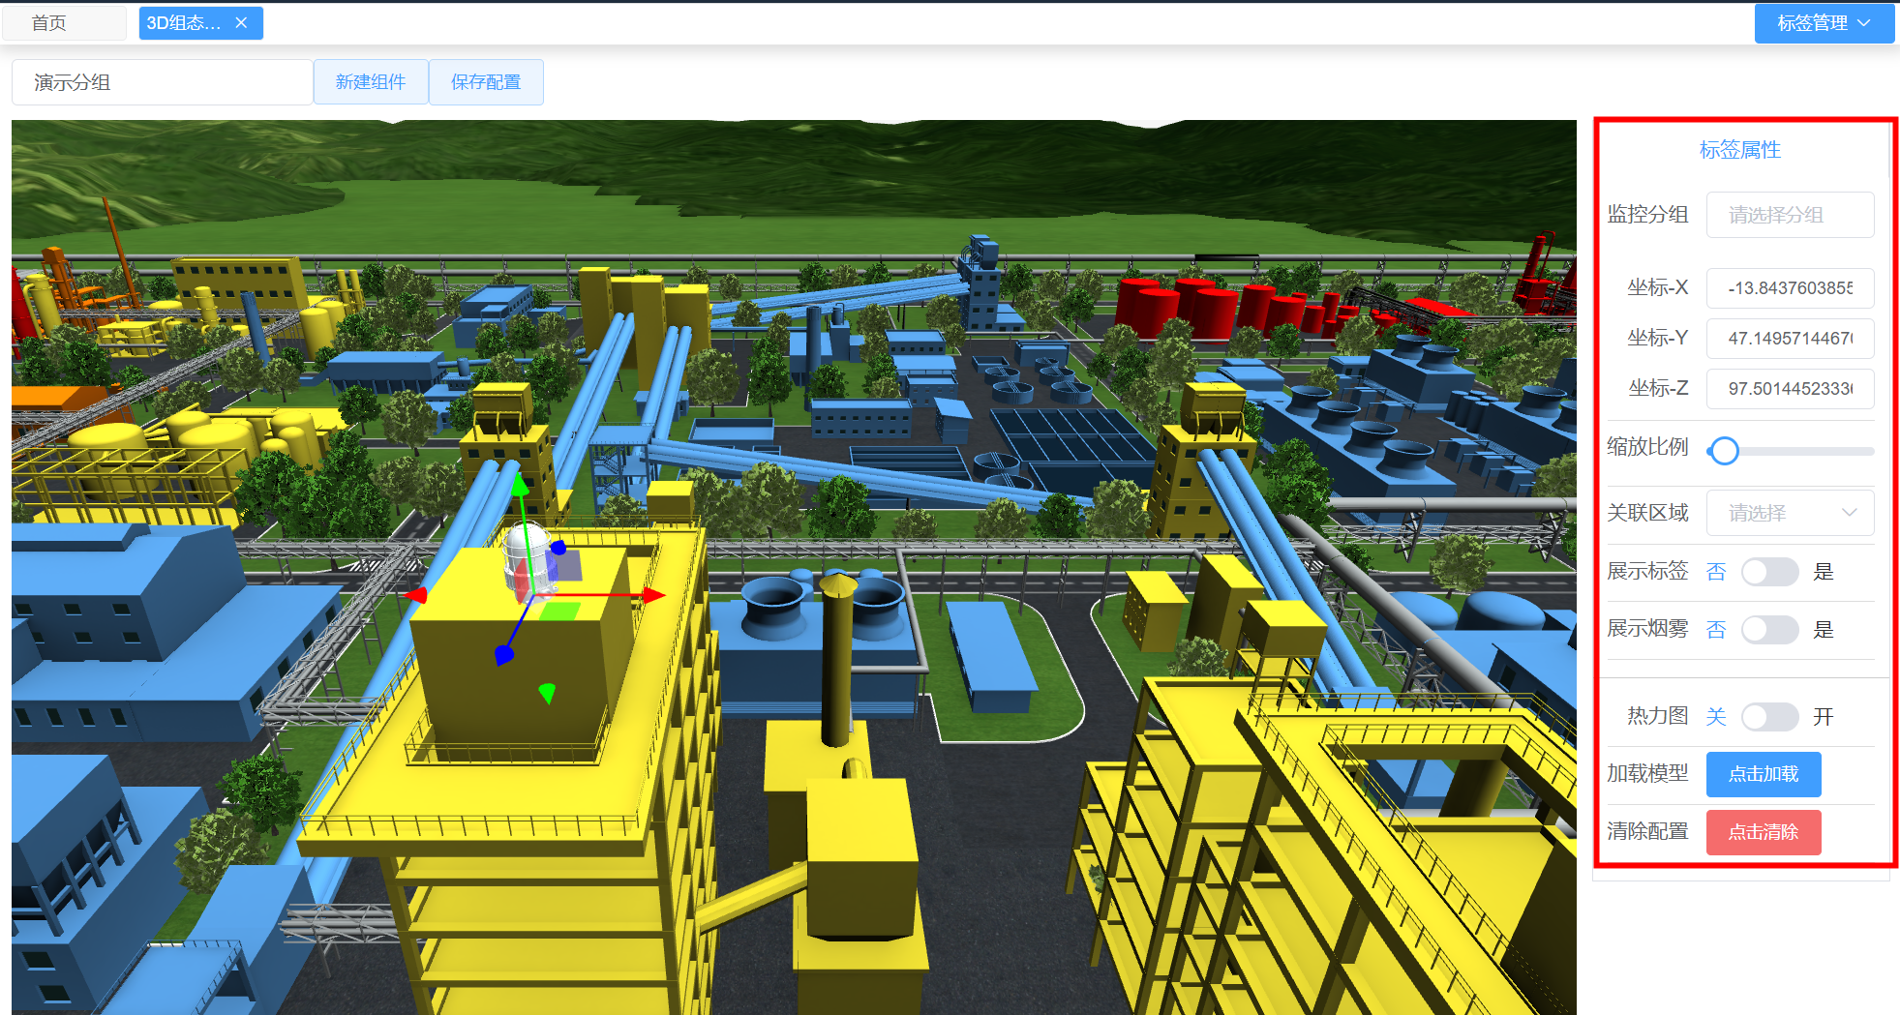Image resolution: width=1900 pixels, height=1015 pixels.
Task: Expand the 关联区域 select box
Action: [1789, 513]
